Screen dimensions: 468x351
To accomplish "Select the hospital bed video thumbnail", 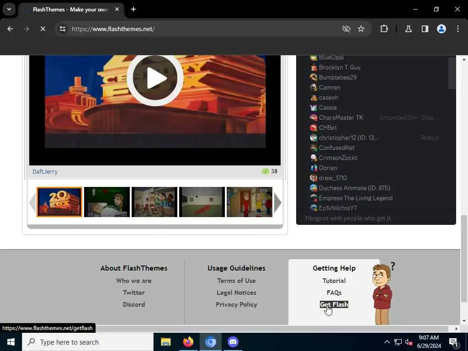I will (107, 202).
